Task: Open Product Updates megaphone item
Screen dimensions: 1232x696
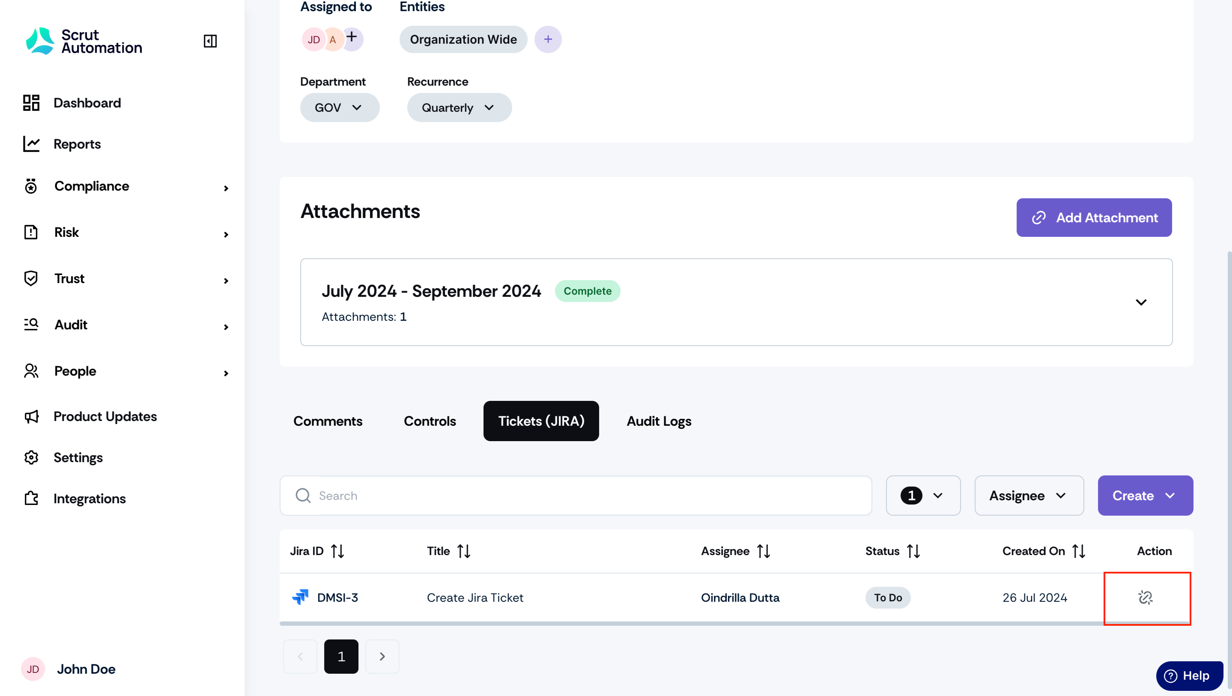Action: [x=90, y=416]
